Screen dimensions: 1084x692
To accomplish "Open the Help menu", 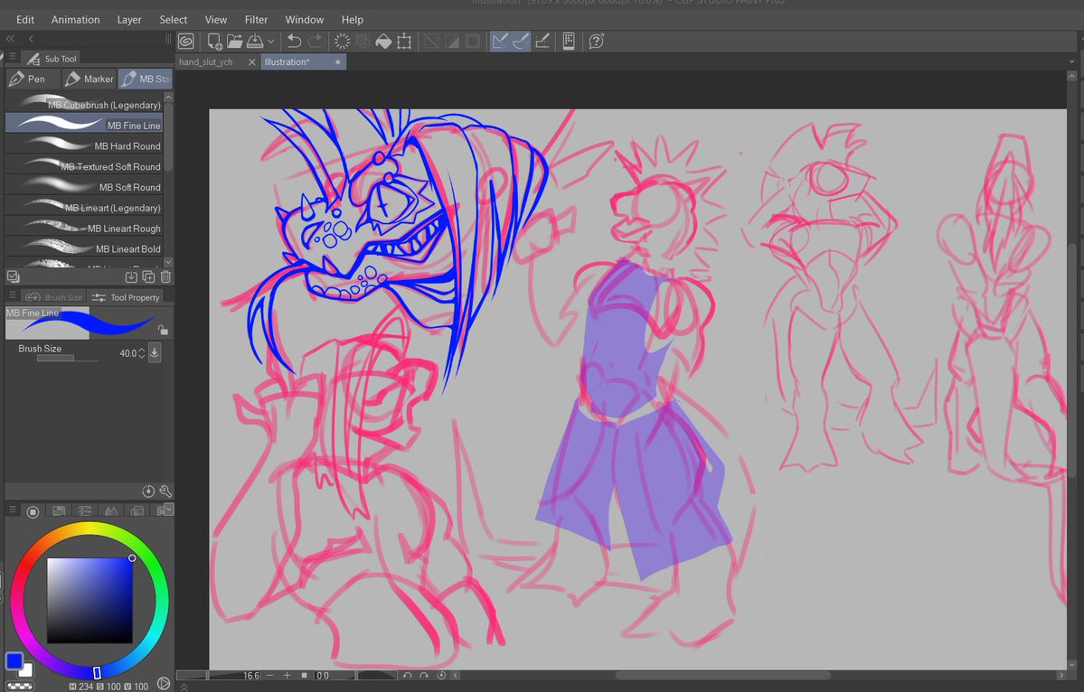I will click(x=352, y=19).
